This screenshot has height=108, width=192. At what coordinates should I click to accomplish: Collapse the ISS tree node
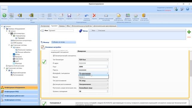(7, 70)
